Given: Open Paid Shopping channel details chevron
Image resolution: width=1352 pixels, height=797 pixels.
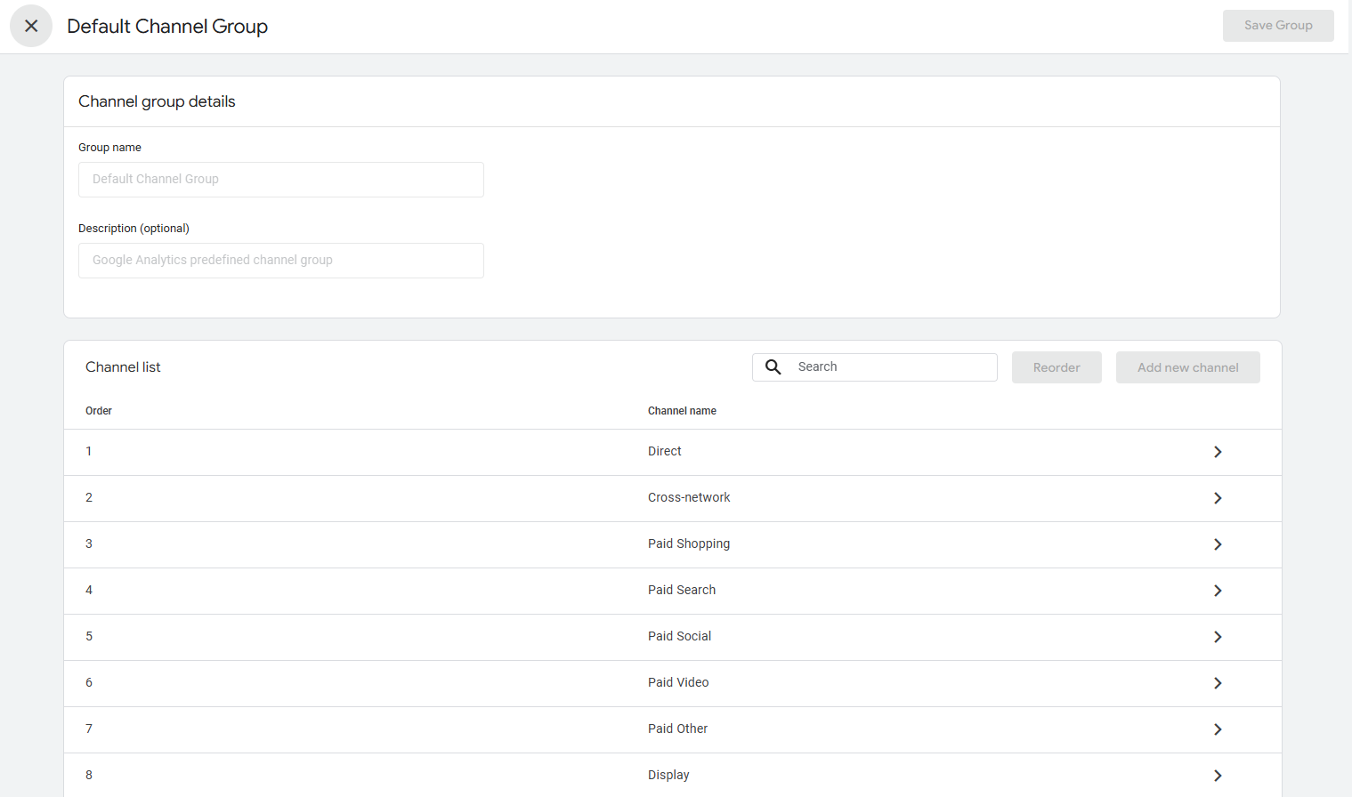Looking at the screenshot, I should click(1218, 544).
